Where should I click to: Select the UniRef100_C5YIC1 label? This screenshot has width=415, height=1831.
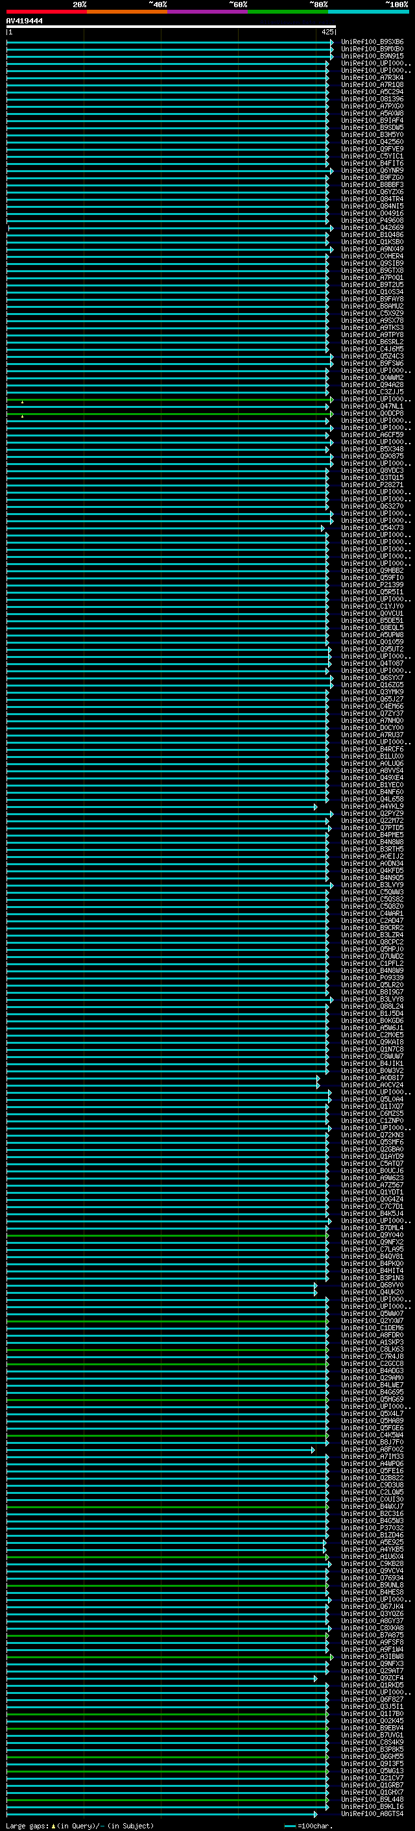372,157
